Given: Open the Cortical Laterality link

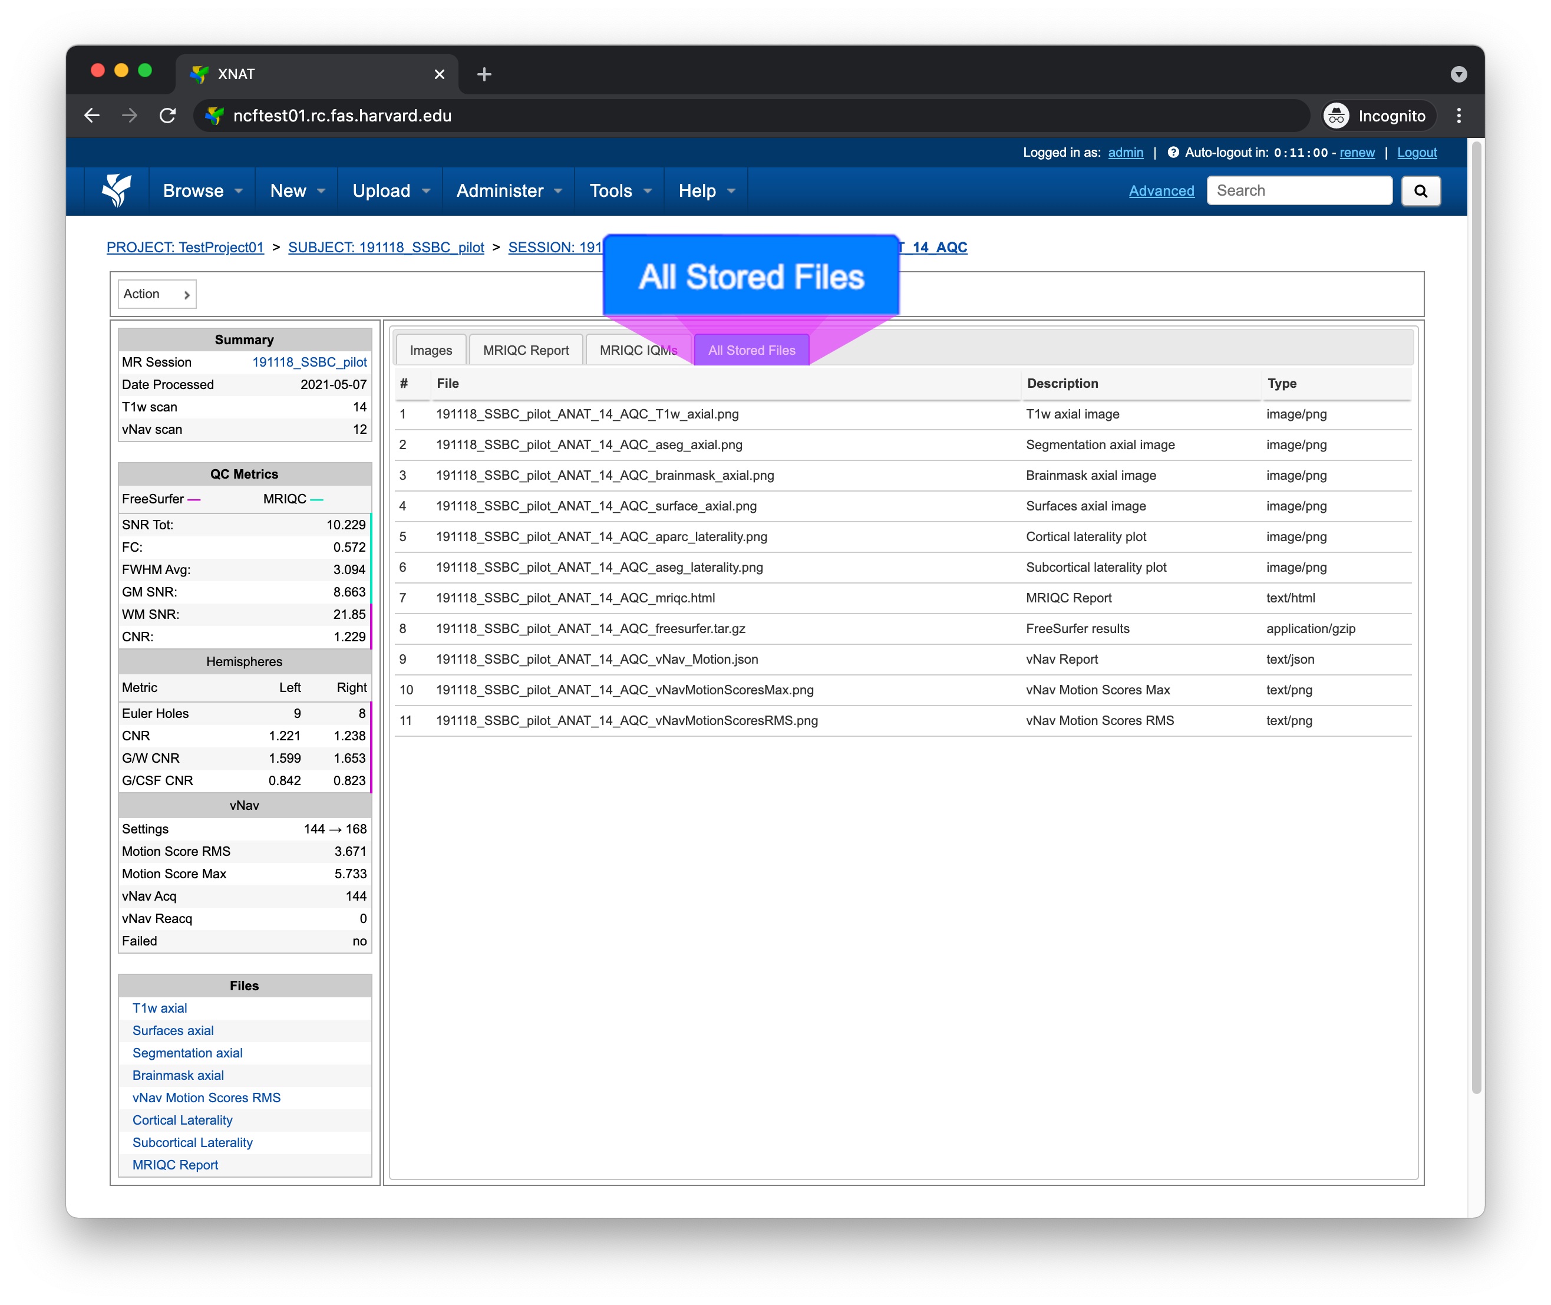Looking at the screenshot, I should coord(182,1120).
